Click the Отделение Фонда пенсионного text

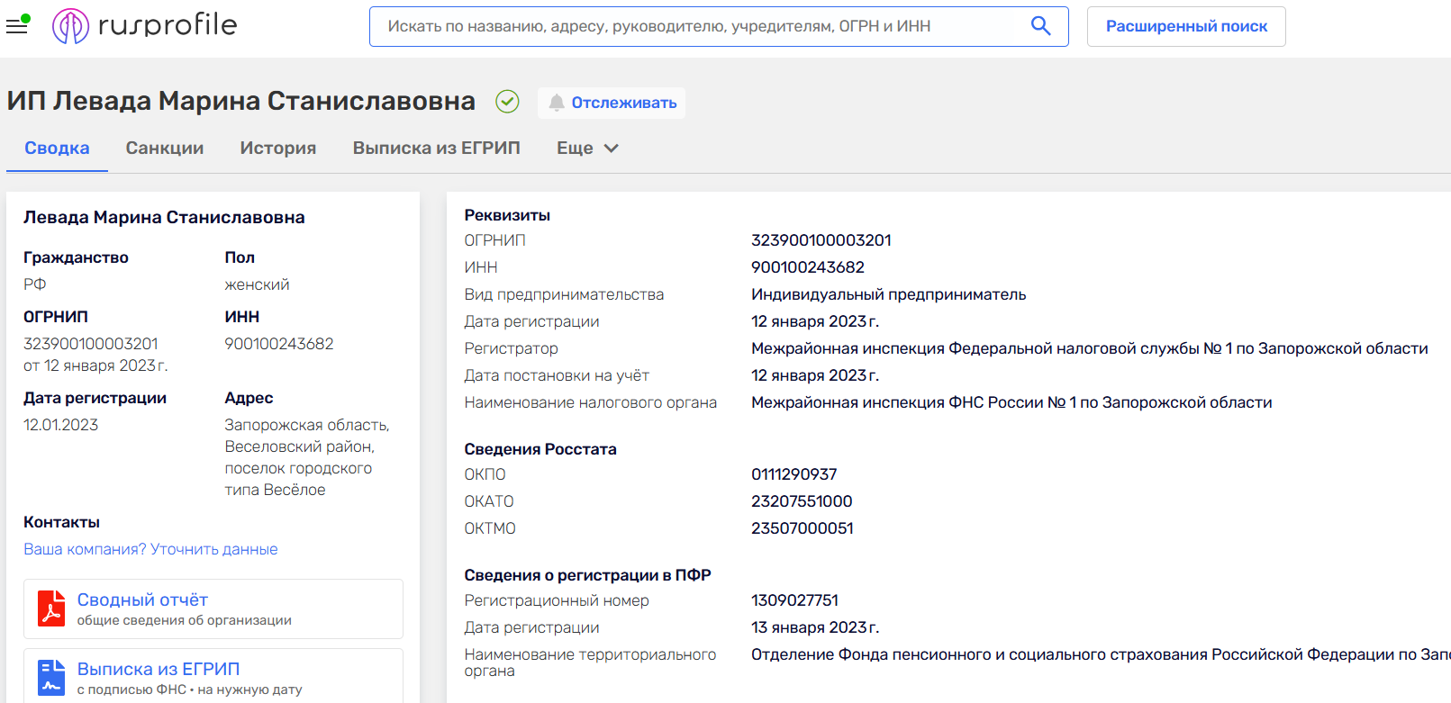pos(1101,654)
